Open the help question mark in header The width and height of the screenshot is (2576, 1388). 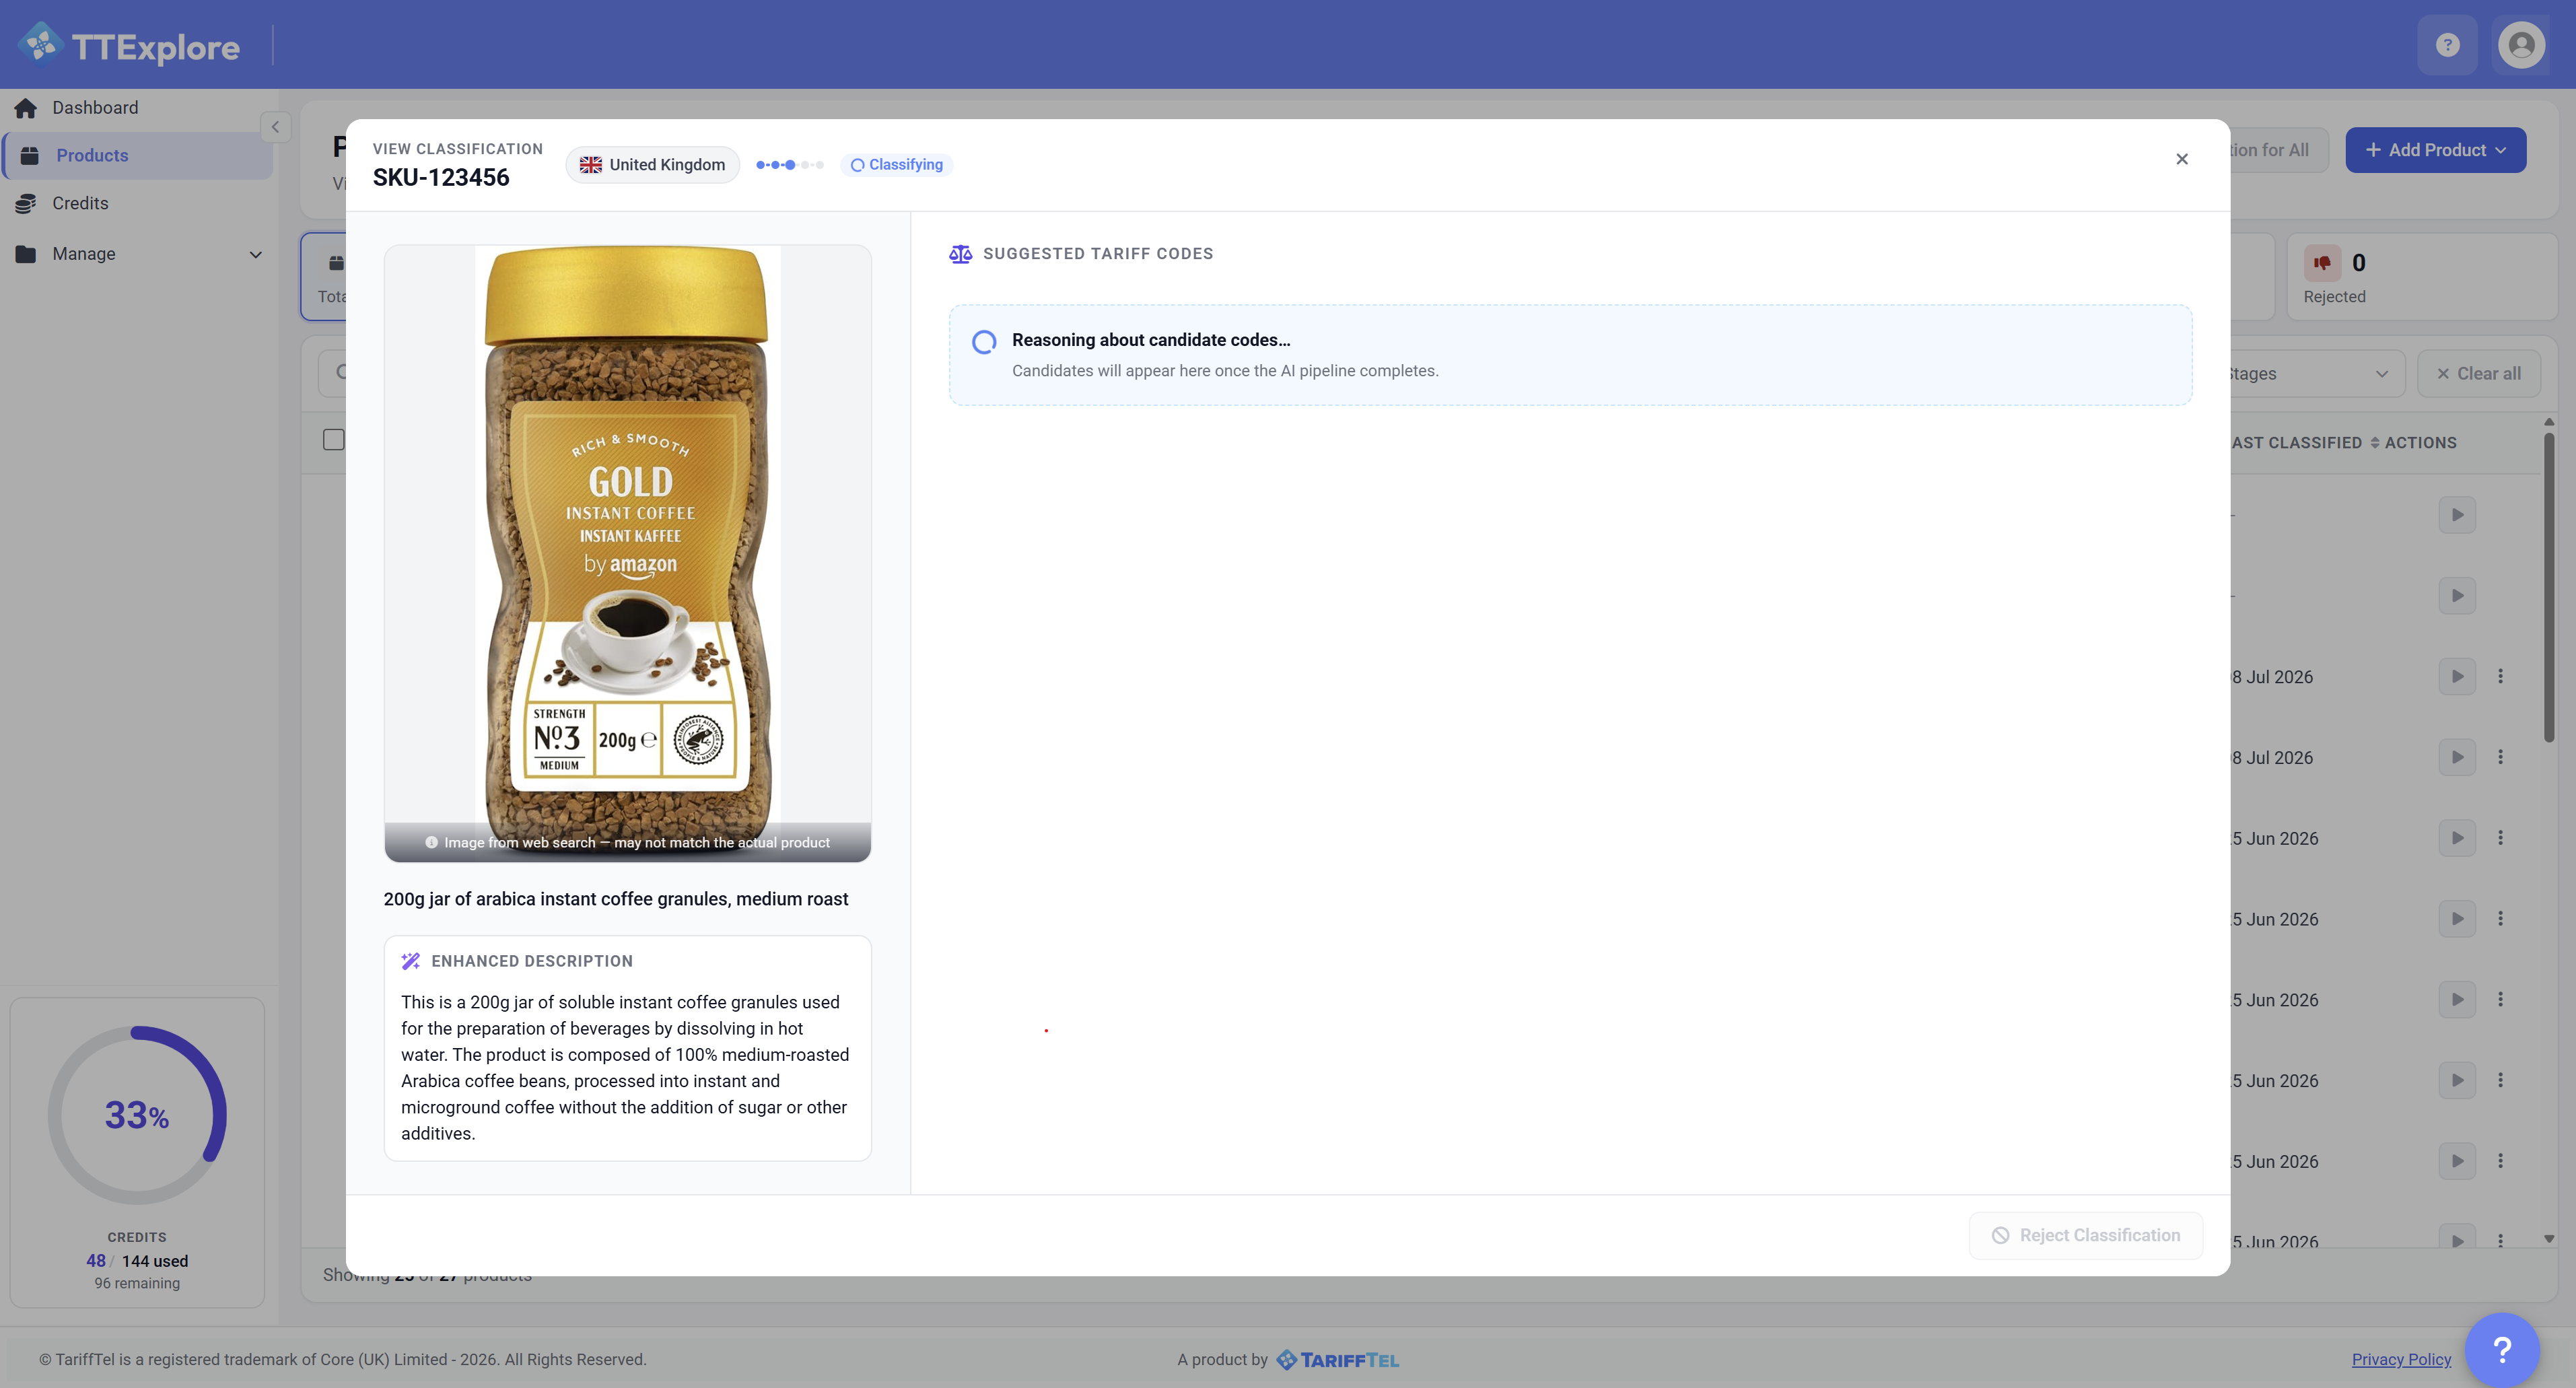[x=2447, y=45]
